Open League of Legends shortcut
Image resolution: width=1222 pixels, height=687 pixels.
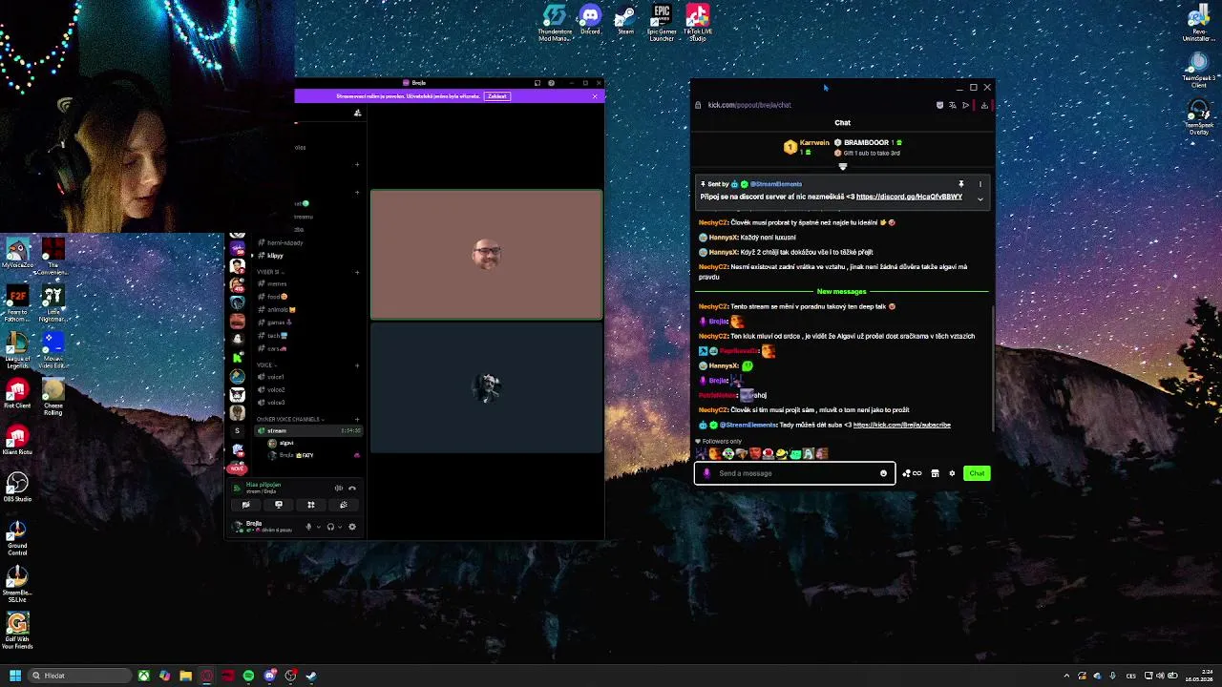tap(17, 349)
